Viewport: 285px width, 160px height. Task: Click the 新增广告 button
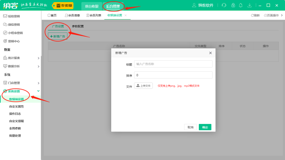point(58,36)
